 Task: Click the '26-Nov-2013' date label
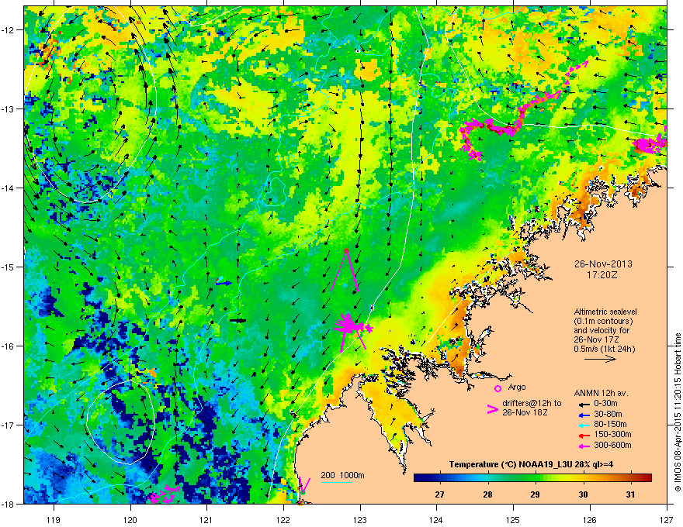pos(603,264)
